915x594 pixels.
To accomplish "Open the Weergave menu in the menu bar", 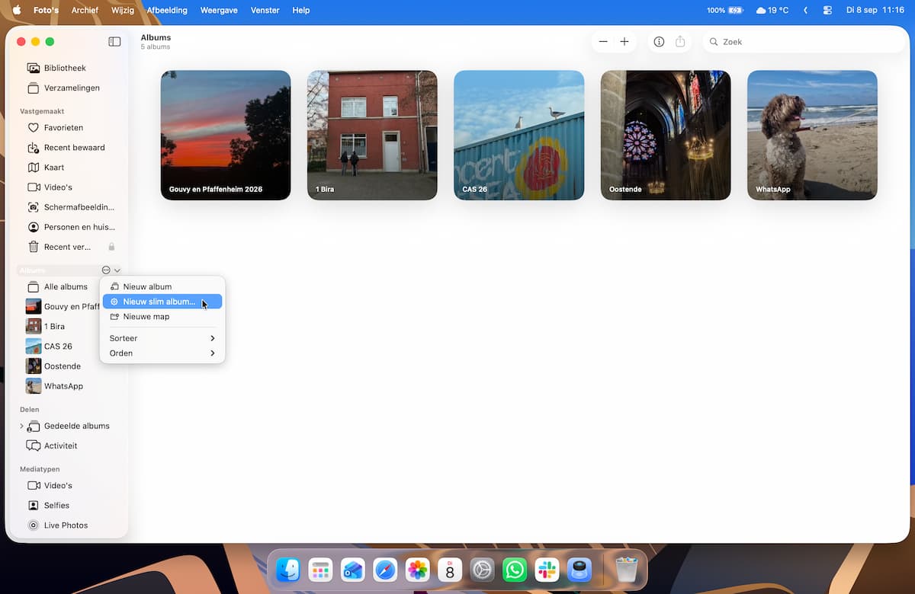I will [219, 11].
